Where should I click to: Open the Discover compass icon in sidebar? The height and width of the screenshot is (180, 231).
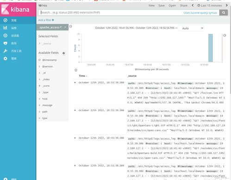6,20
